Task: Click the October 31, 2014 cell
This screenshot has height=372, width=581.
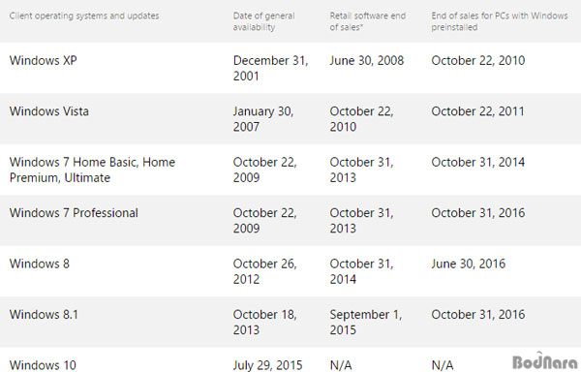Action: click(x=478, y=162)
